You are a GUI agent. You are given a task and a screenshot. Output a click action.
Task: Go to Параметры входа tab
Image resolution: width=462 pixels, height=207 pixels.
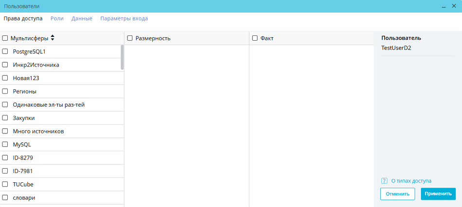(124, 18)
